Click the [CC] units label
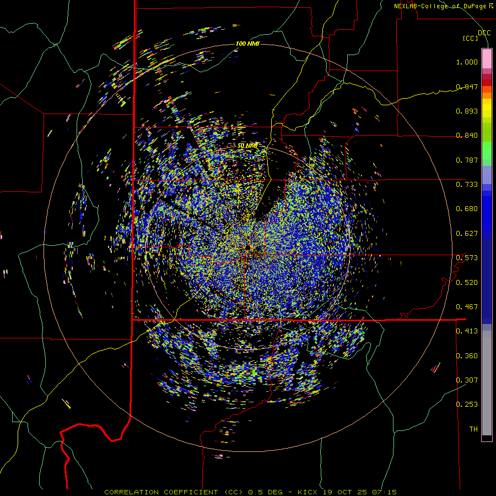Screen dimensions: 496x496 coord(470,38)
